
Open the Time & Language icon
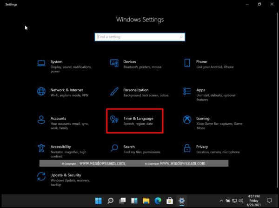114,120
